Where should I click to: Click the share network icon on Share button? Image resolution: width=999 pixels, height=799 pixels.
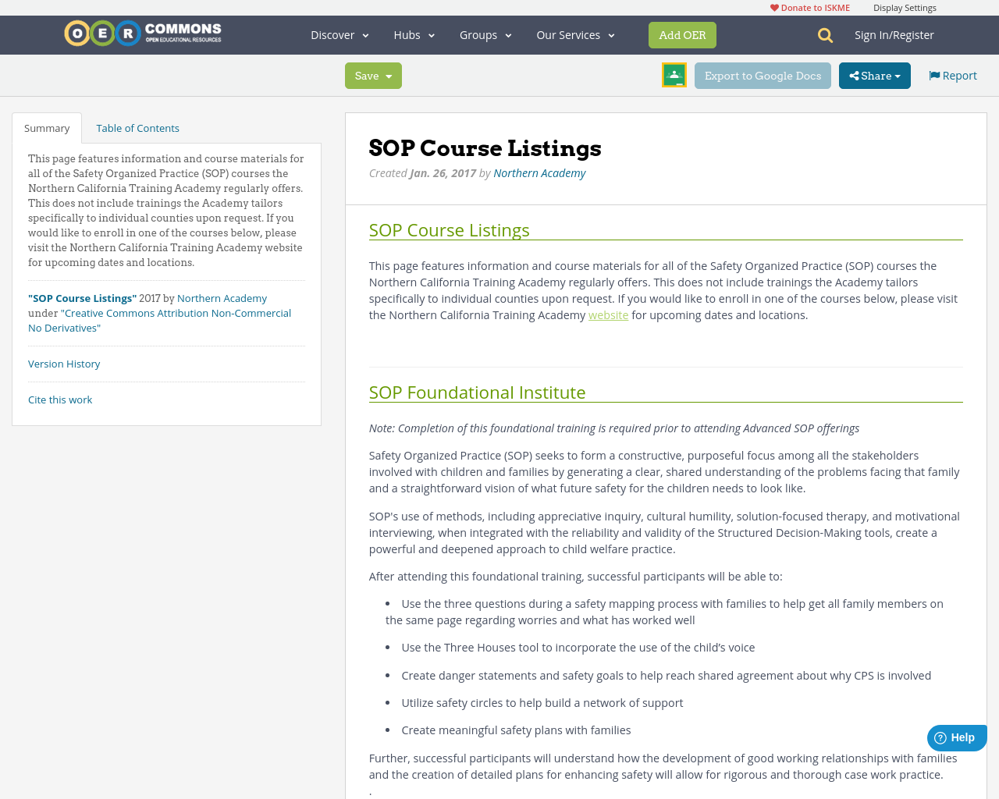tap(855, 74)
